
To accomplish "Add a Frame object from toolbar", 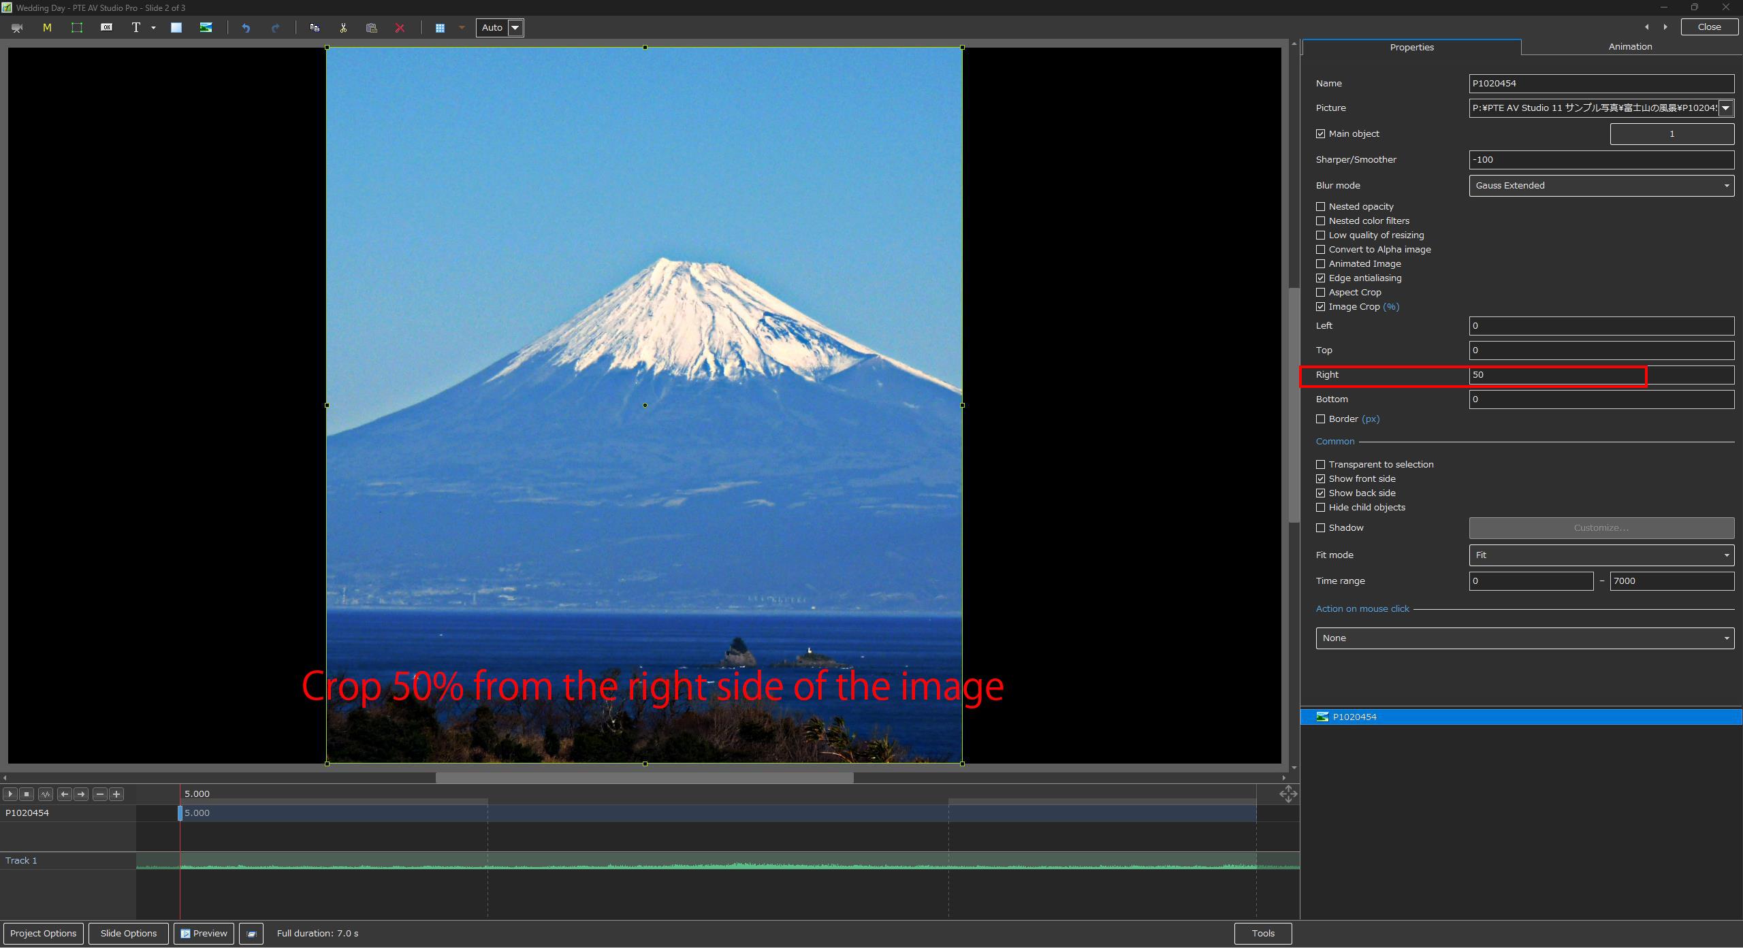I will click(77, 28).
